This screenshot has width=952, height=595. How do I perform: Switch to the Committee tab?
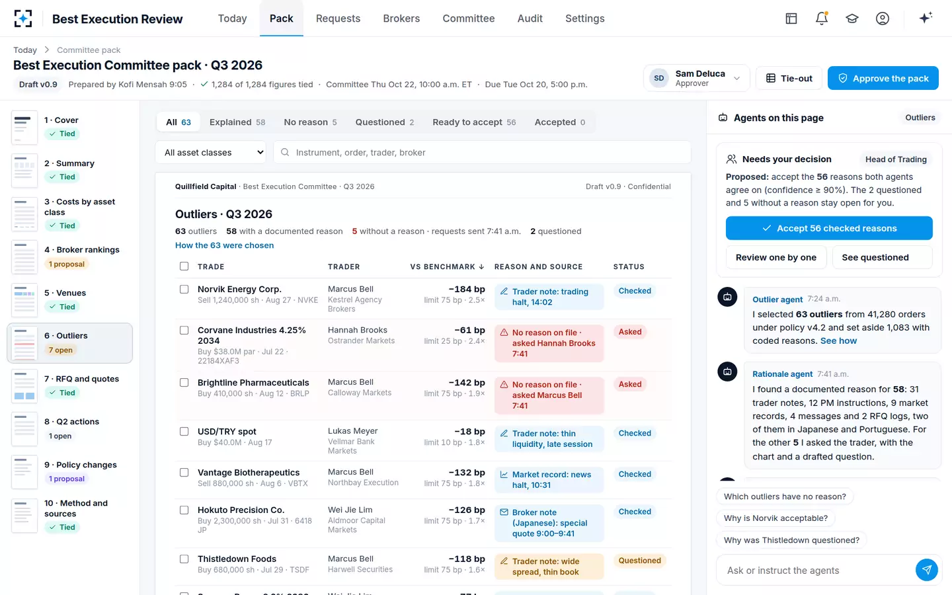pyautogui.click(x=469, y=19)
